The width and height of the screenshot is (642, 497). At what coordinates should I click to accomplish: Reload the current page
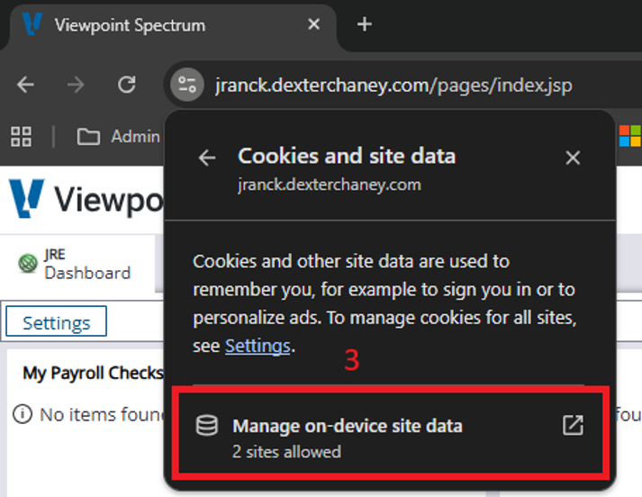(127, 85)
